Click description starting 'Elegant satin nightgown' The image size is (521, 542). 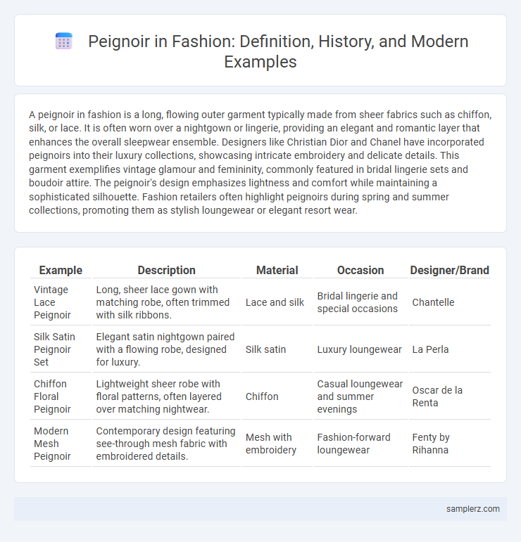click(167, 349)
